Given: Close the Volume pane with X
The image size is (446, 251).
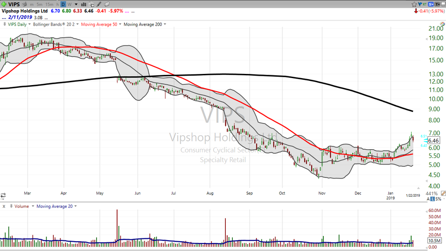Looking at the screenshot, I should [4, 206].
